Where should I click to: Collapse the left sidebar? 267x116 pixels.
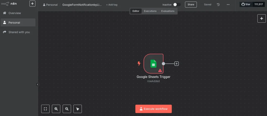pos(37,84)
